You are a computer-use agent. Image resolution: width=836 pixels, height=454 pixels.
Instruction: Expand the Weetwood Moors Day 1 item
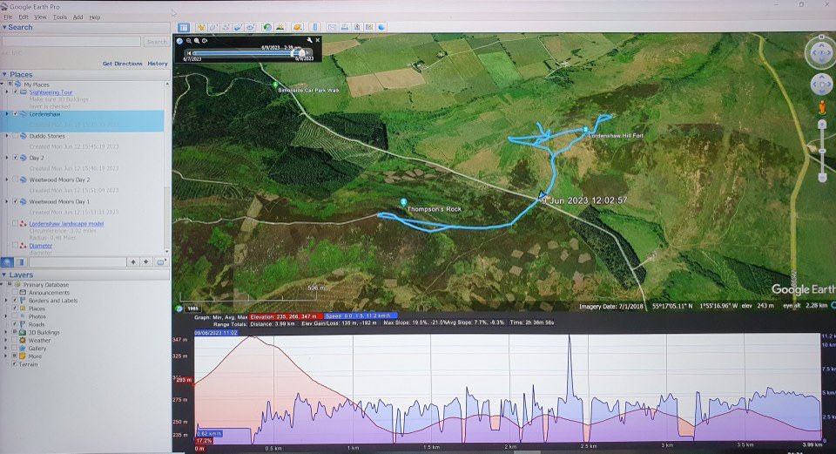tap(7, 201)
